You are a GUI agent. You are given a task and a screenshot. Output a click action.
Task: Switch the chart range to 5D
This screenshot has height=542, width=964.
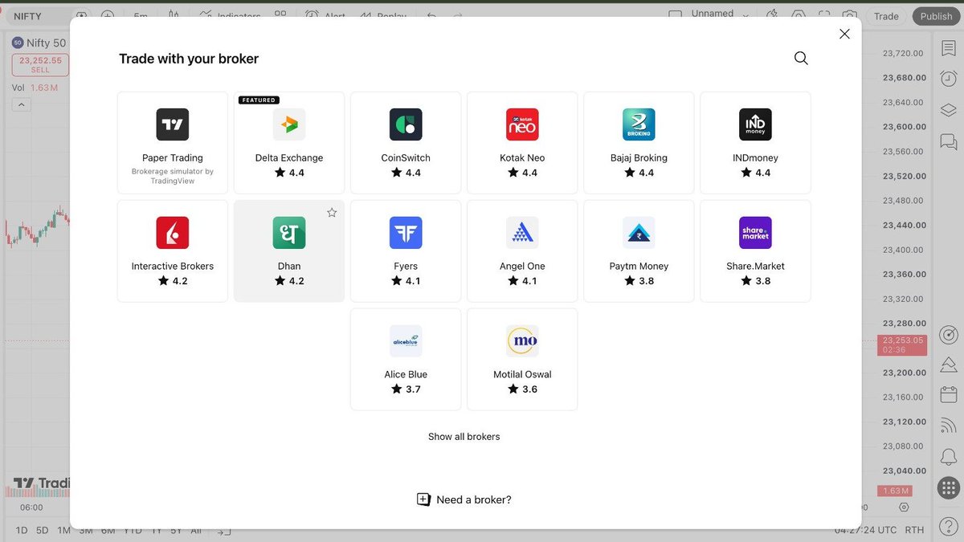tap(43, 531)
